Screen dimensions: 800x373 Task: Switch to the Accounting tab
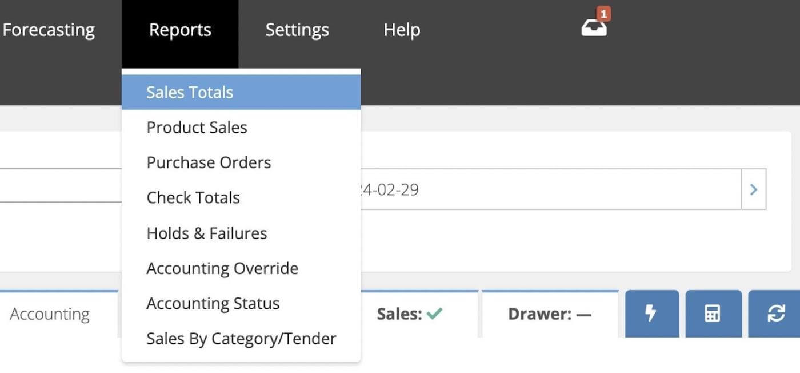(x=50, y=314)
